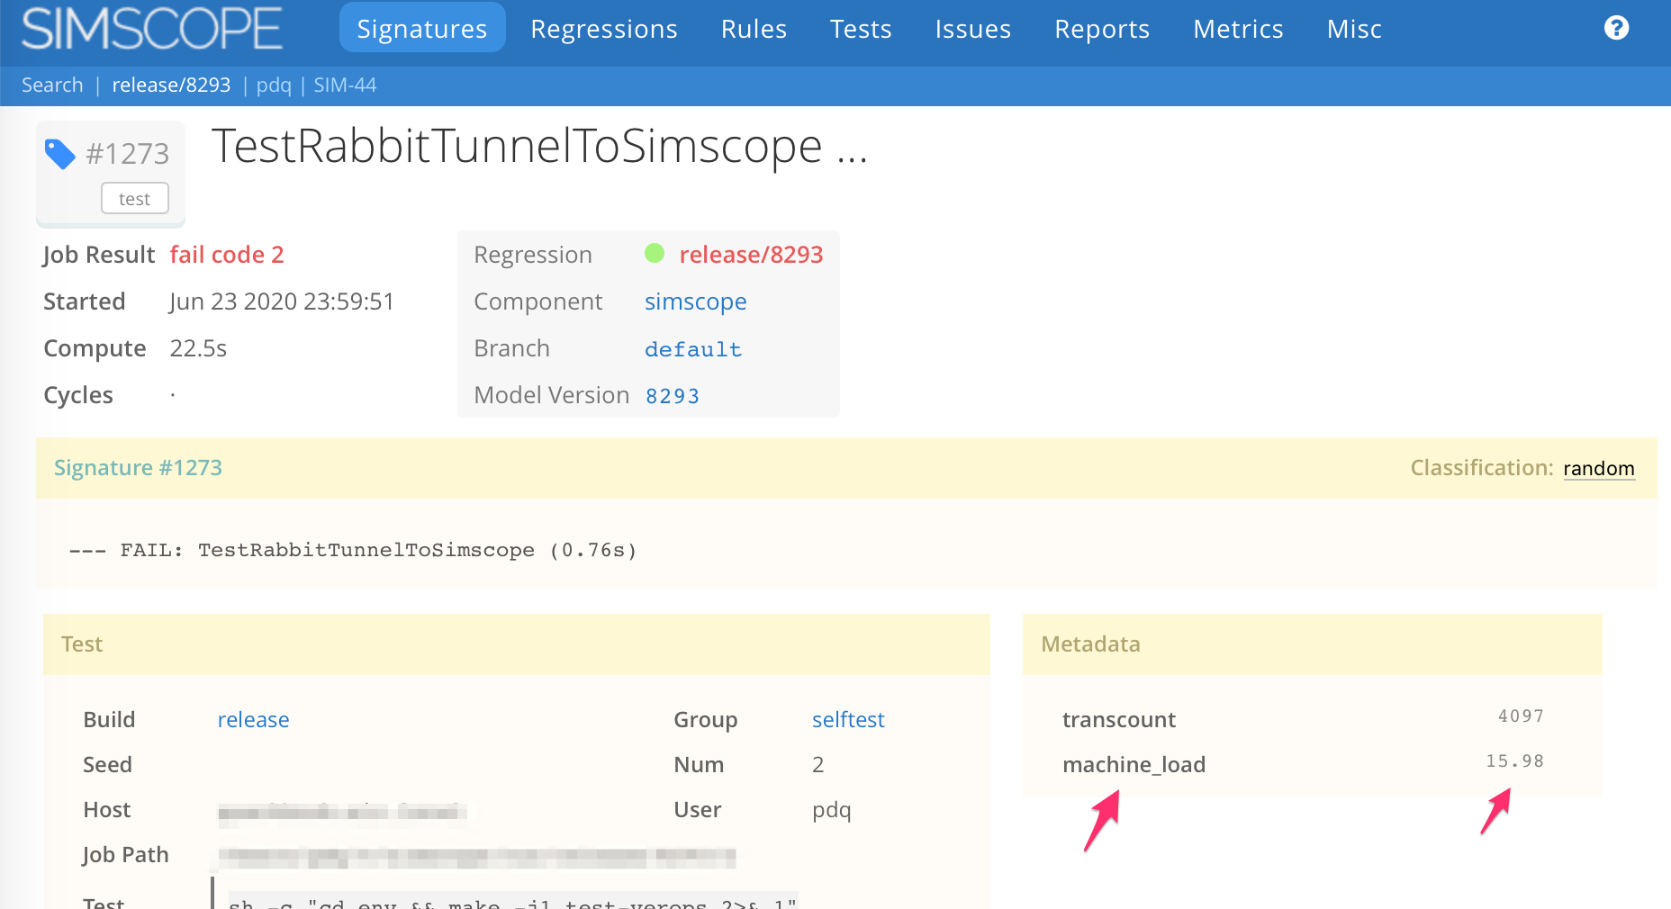The image size is (1671, 909).
Task: Open the Issues section
Action: coord(973,29)
